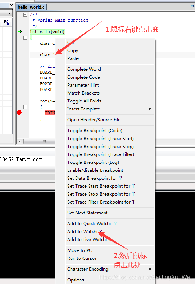Close the left workspace panel
This screenshot has height=284, width=195.
tap(12, 5)
